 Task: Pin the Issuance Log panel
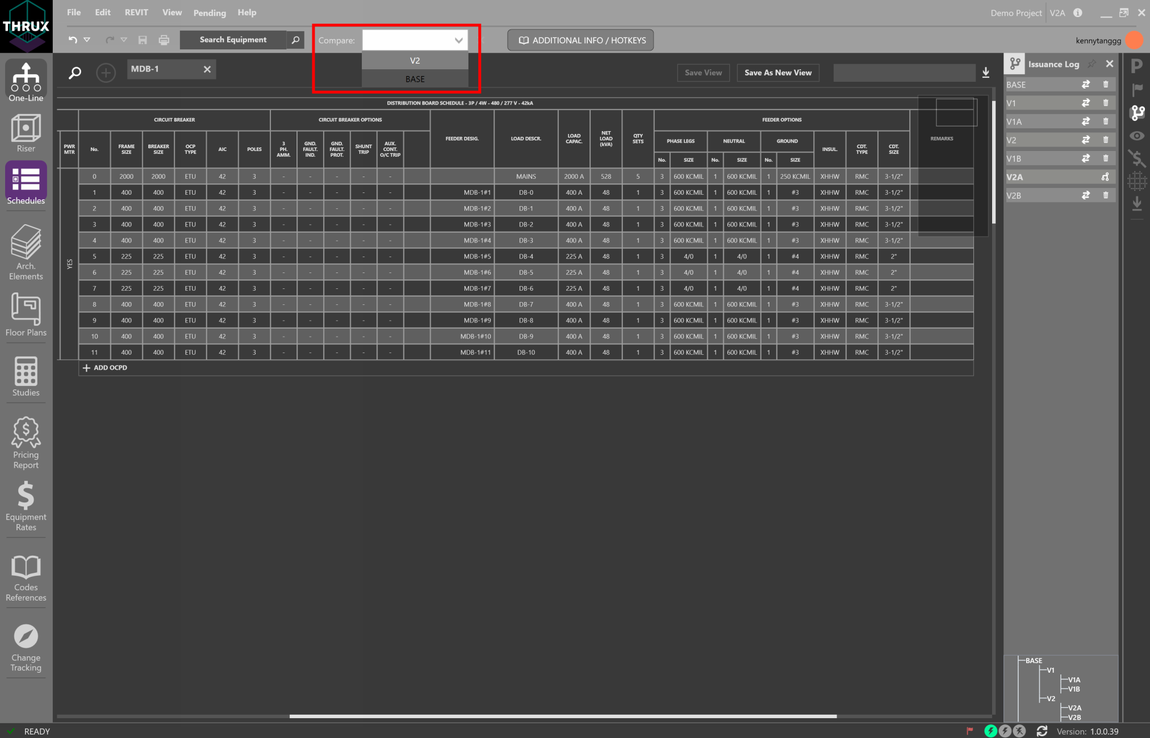coord(1092,64)
